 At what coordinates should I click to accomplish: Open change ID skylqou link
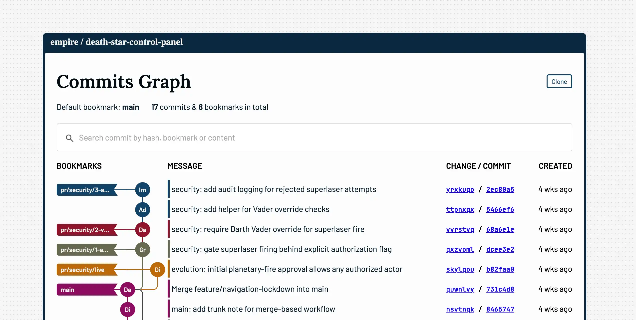[460, 269]
